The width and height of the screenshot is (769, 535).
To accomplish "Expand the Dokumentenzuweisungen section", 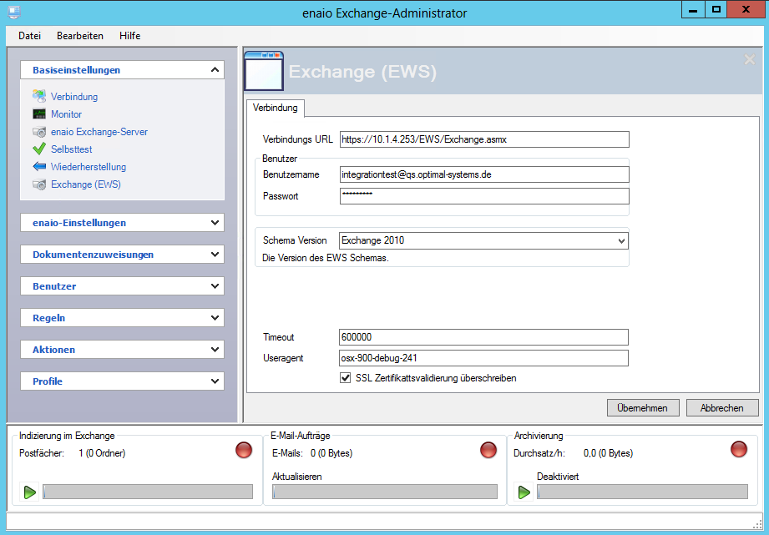I will 215,255.
